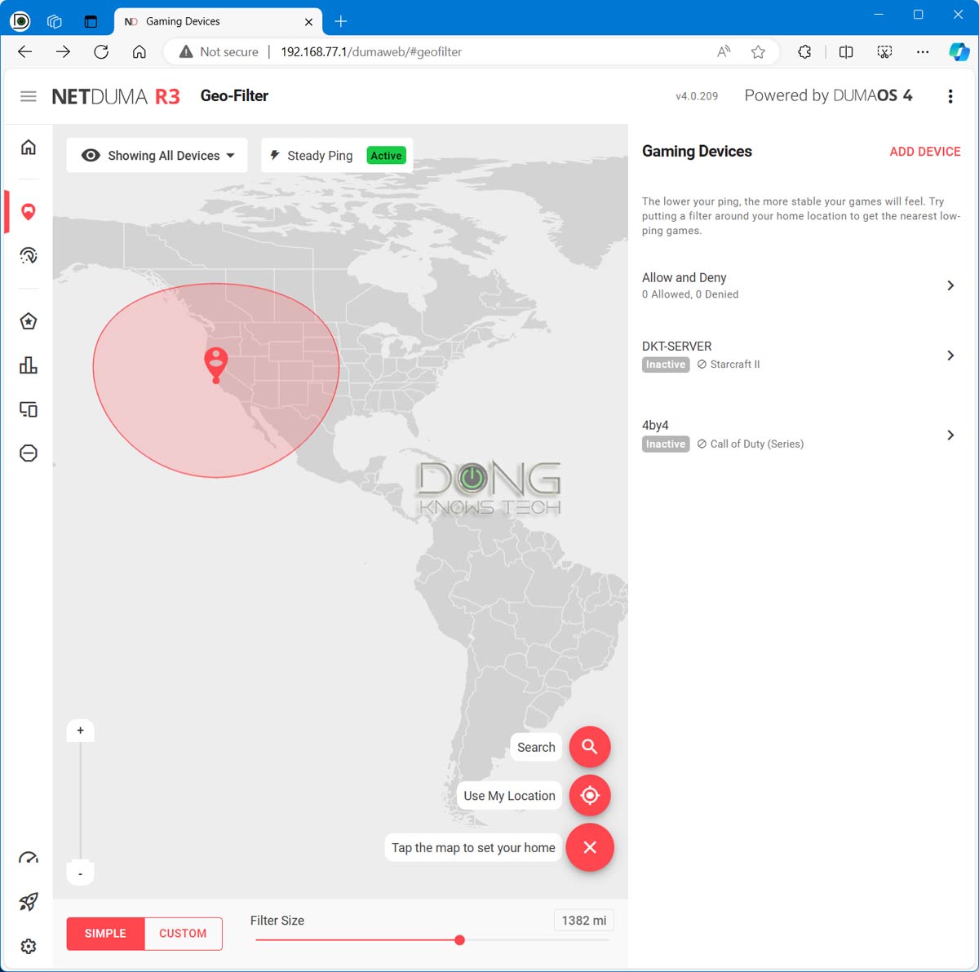Click ADD DEVICE link

click(x=925, y=152)
